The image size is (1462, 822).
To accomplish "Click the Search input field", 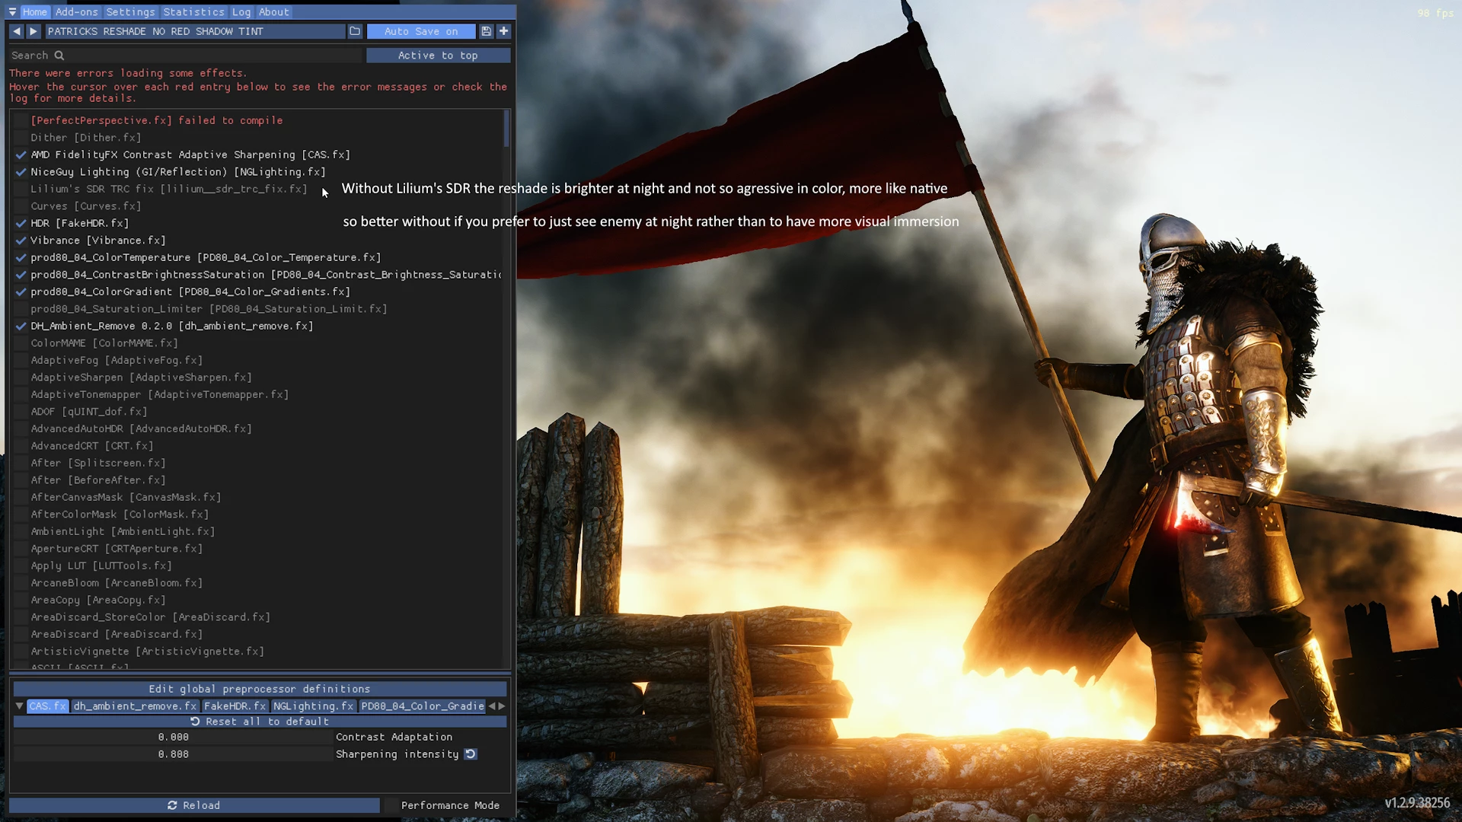I will 186,56.
